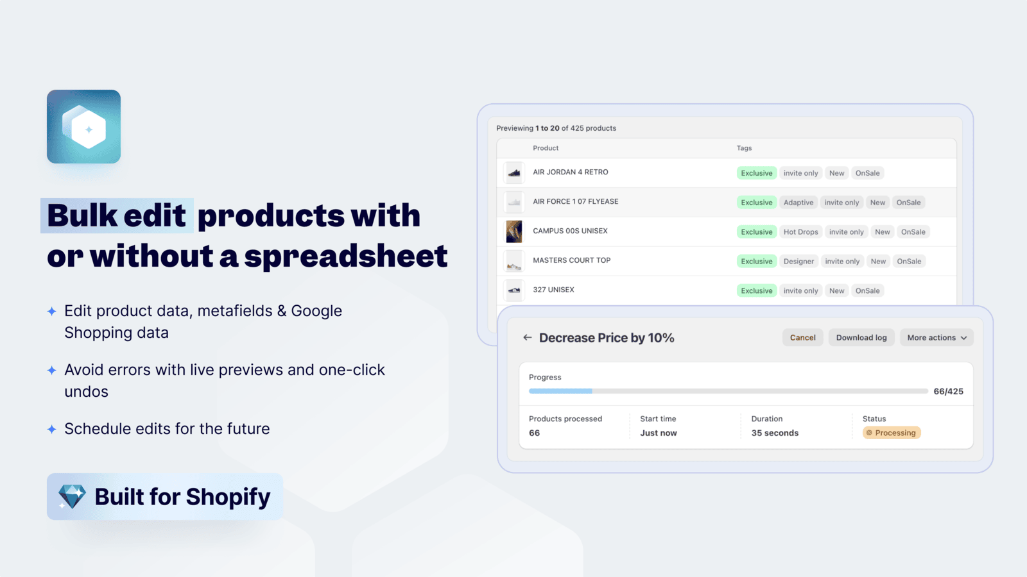Open the More actions dropdown
This screenshot has width=1027, height=577.
pyautogui.click(x=936, y=337)
